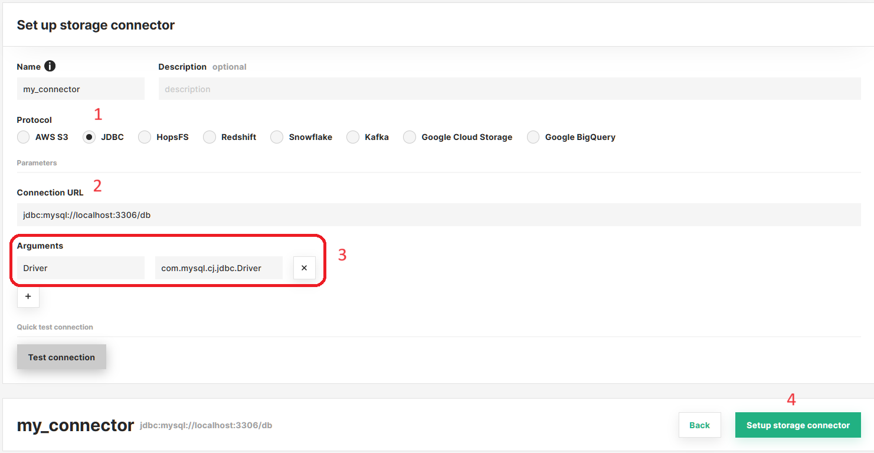Click the Driver argument name field
The width and height of the screenshot is (874, 453).
81,268
